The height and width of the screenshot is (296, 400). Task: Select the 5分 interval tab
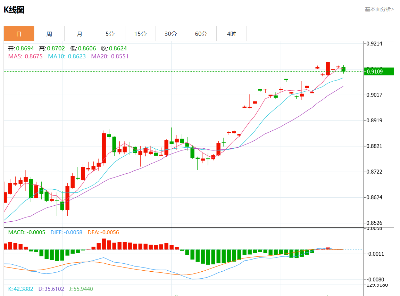pyautogui.click(x=110, y=34)
